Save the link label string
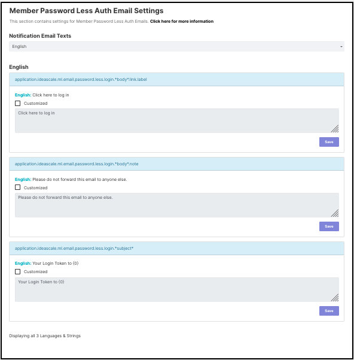Screen dimensions: 354x360 pos(329,142)
